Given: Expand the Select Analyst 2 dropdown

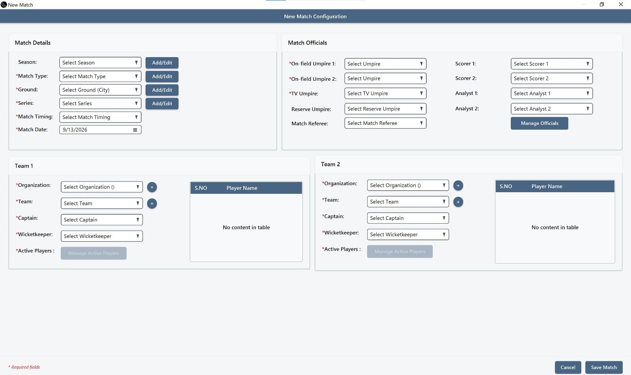Looking at the screenshot, I should click(552, 109).
